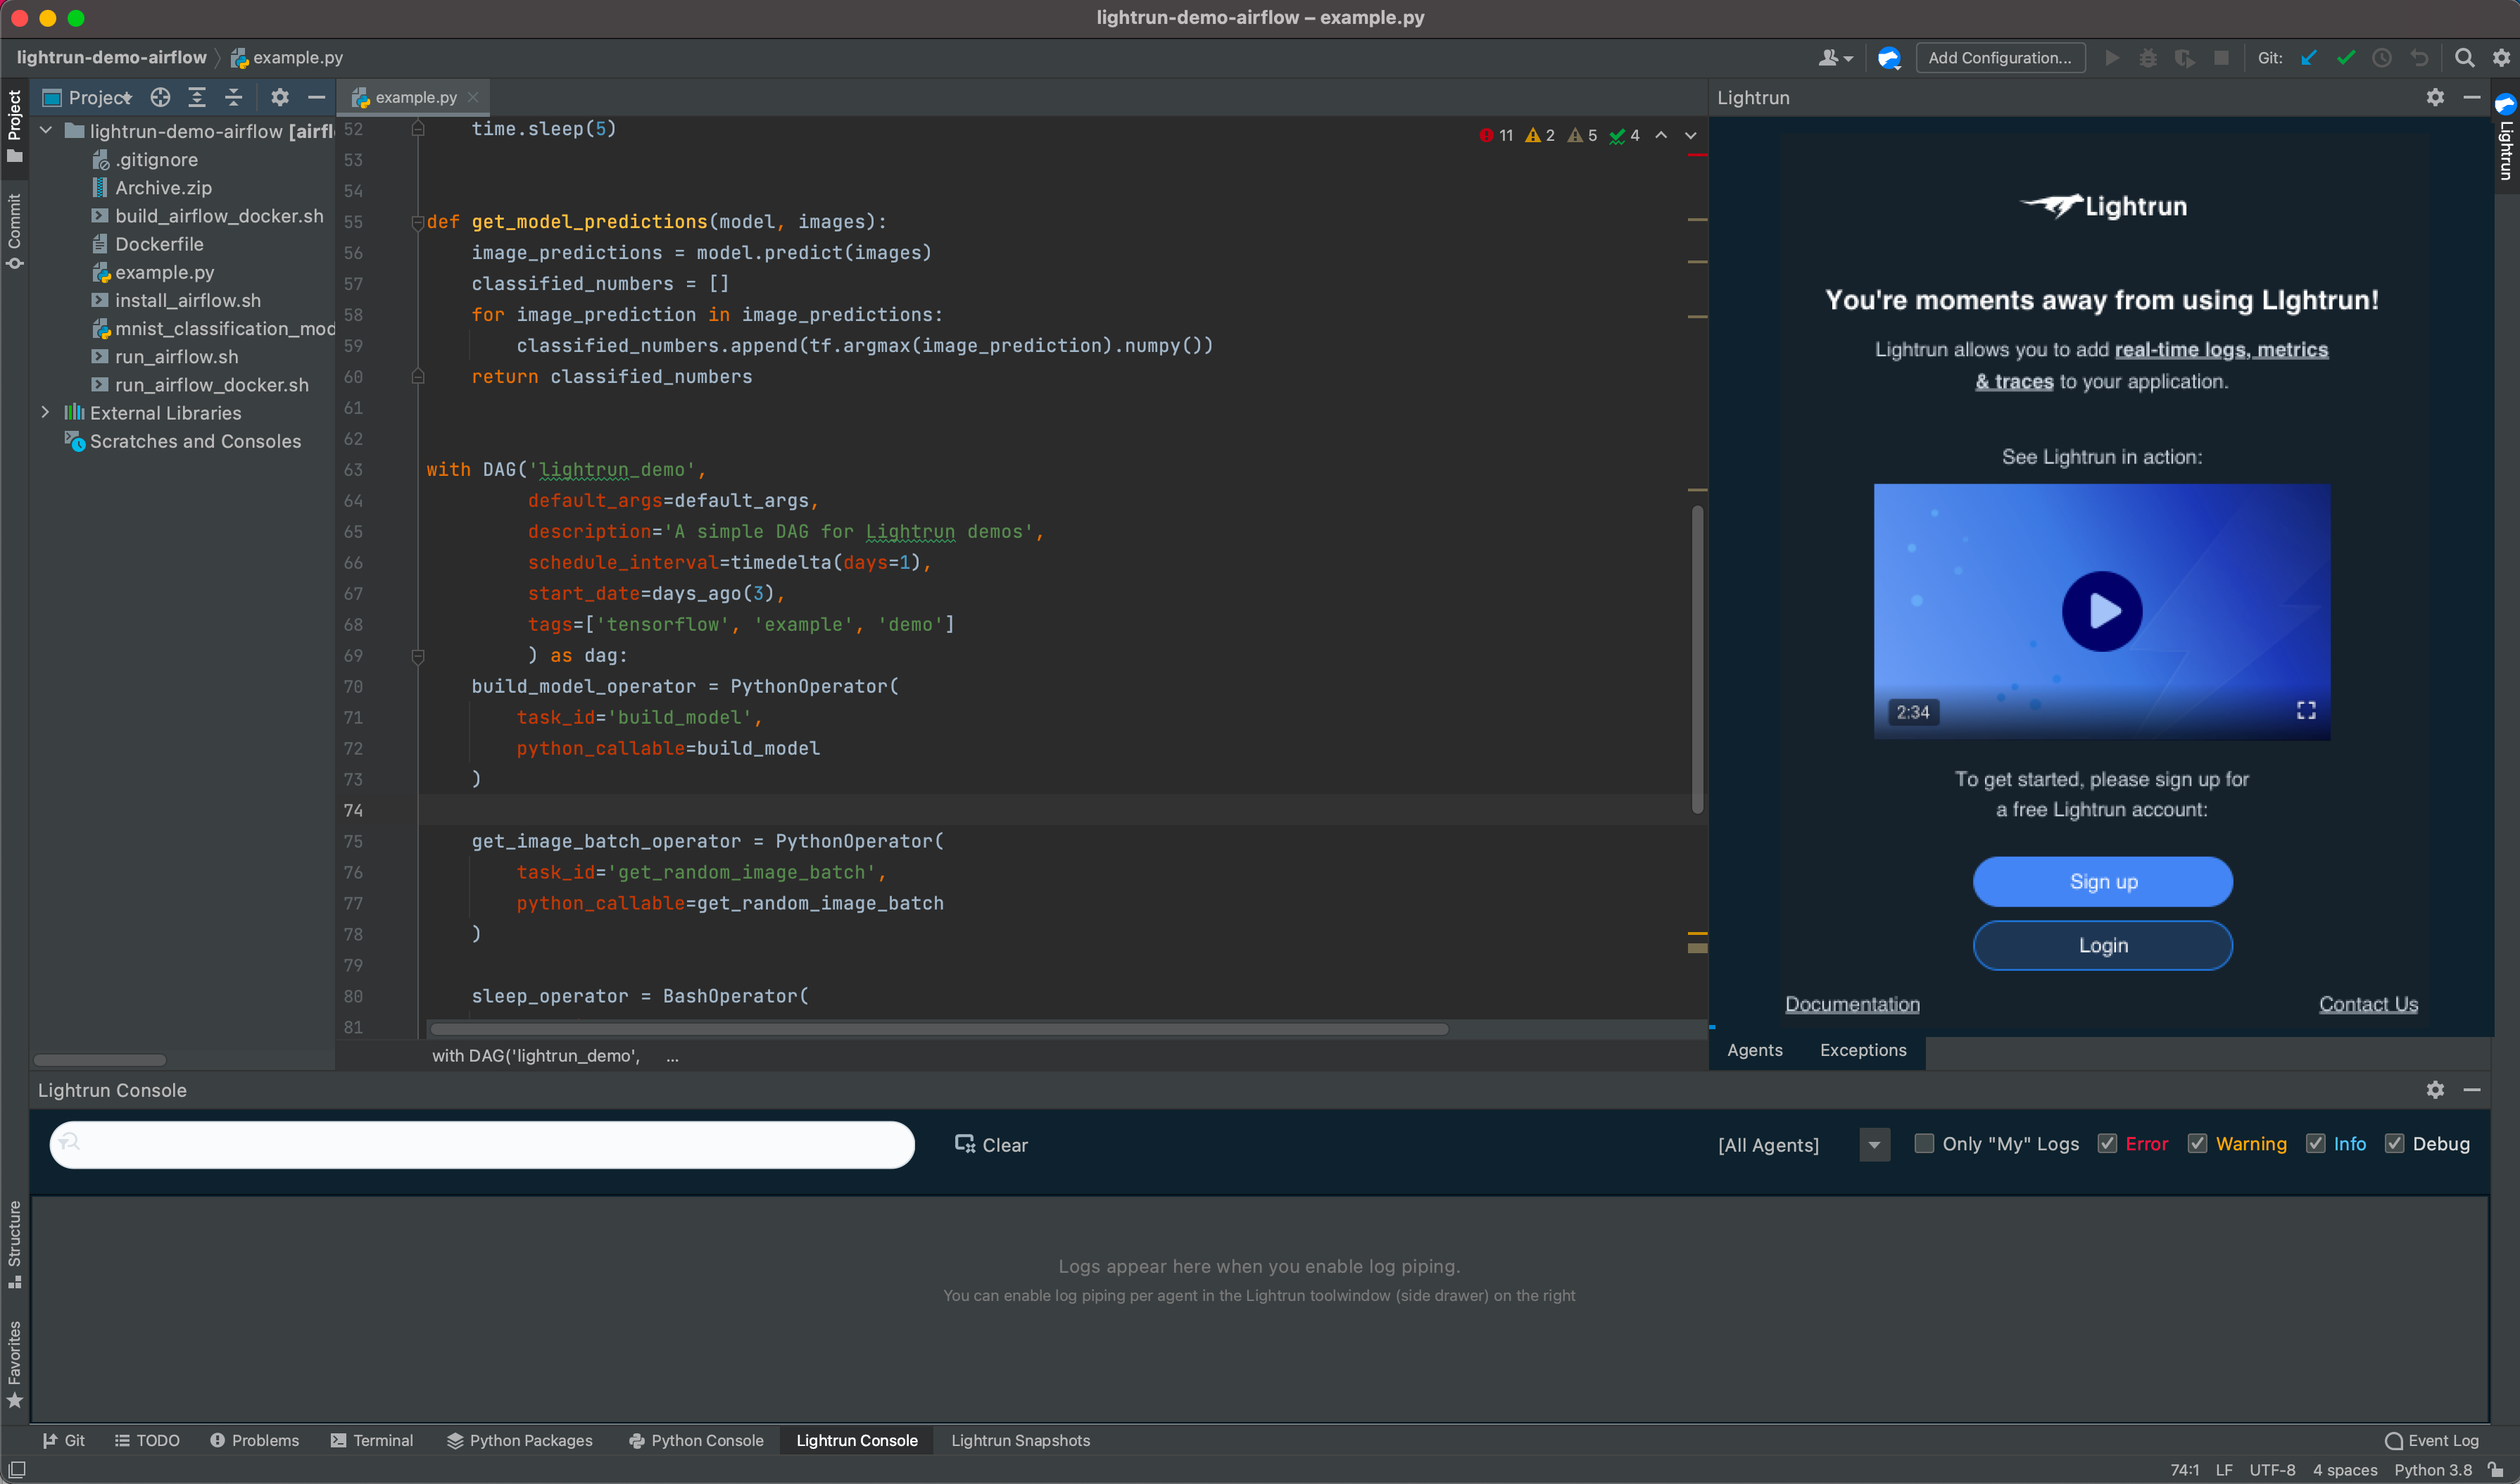Click the locate file target icon in the Project panel
Viewport: 2520px width, 1484px height.
160,97
